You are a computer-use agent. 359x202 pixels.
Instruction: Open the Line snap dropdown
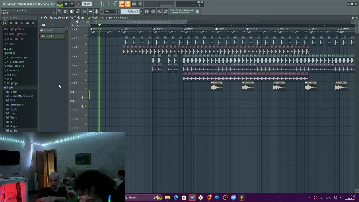(x=109, y=12)
